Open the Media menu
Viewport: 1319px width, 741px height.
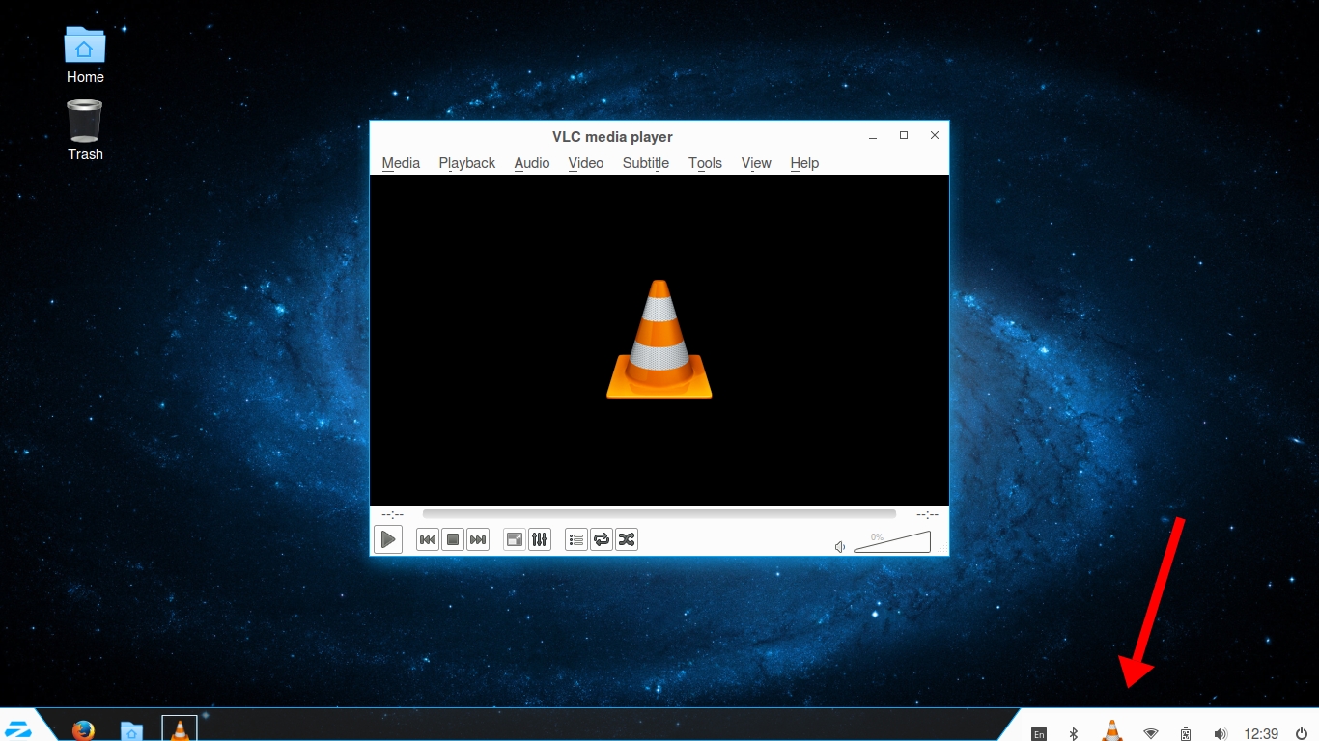(401, 163)
